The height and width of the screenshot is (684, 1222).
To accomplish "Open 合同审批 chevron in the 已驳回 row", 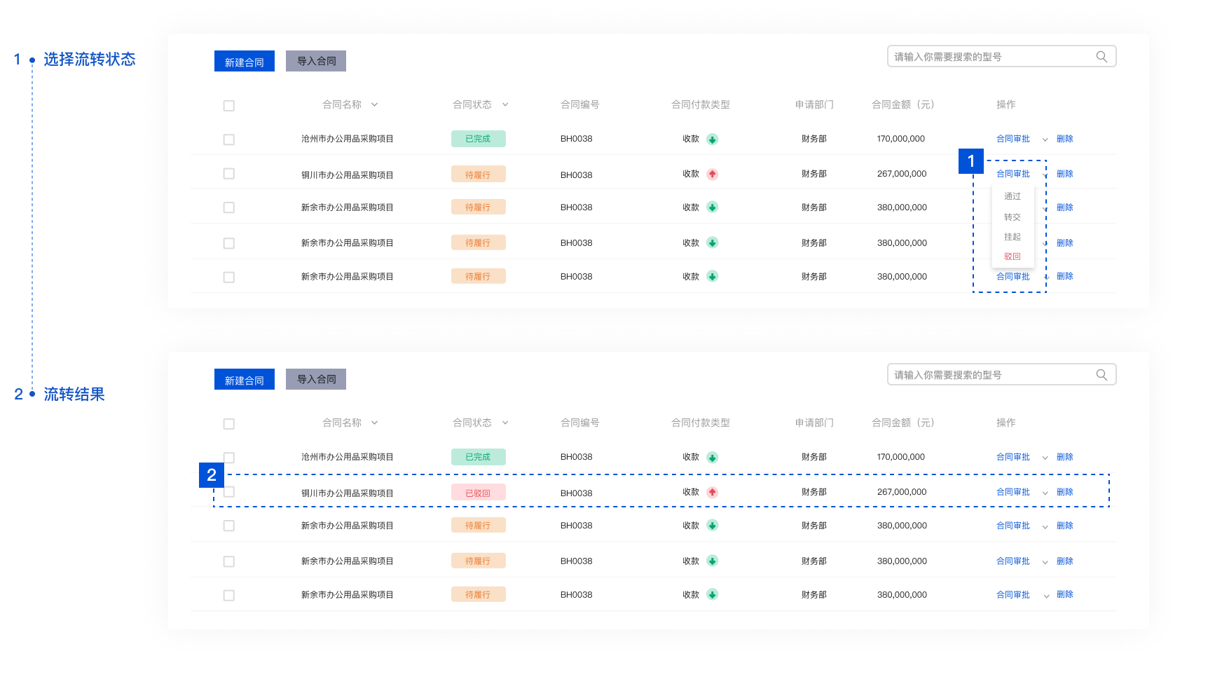I will coord(1045,493).
